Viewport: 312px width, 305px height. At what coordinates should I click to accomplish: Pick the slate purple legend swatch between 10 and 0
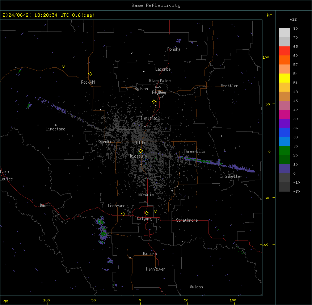click(x=284, y=169)
